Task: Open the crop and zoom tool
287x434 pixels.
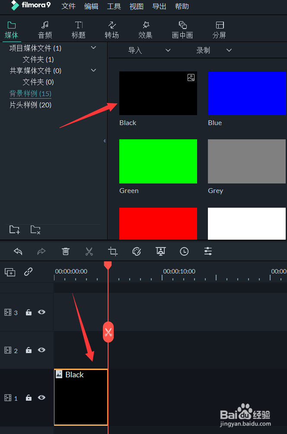Action: pos(113,251)
